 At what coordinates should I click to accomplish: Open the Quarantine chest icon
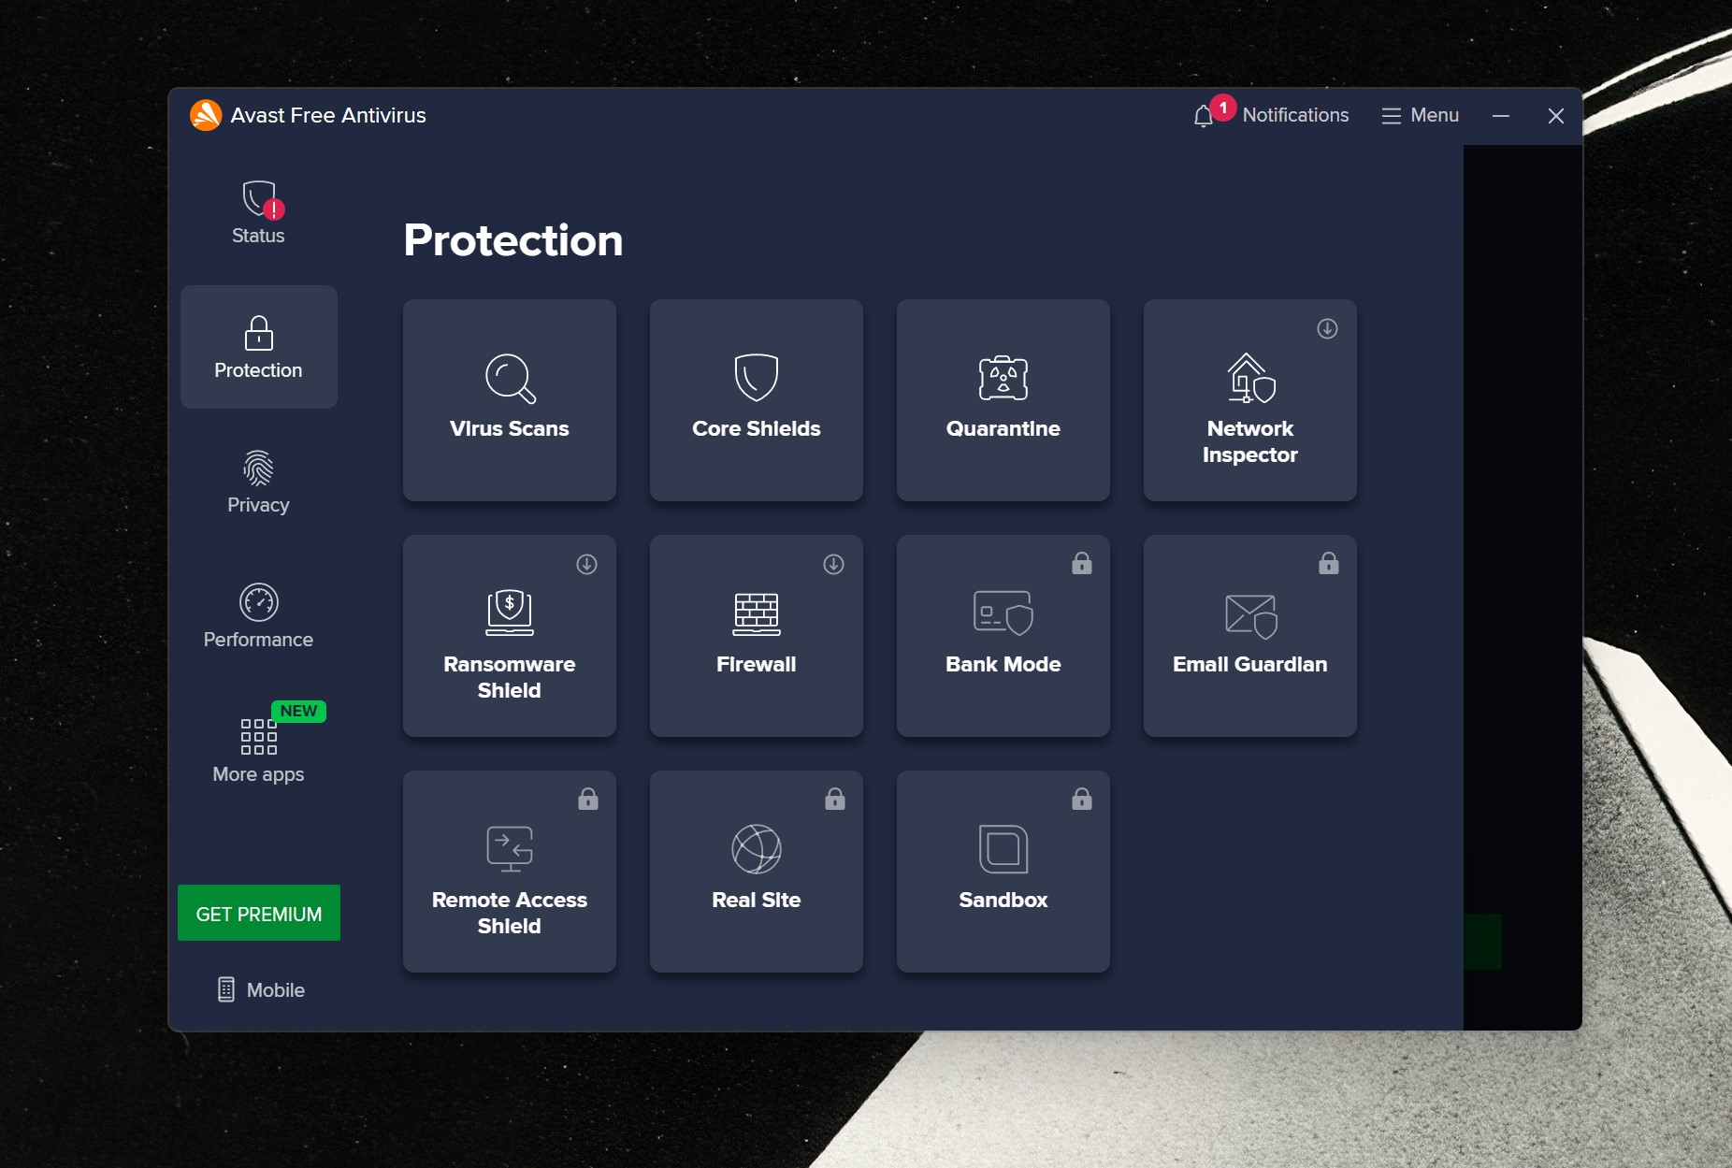click(x=1003, y=378)
